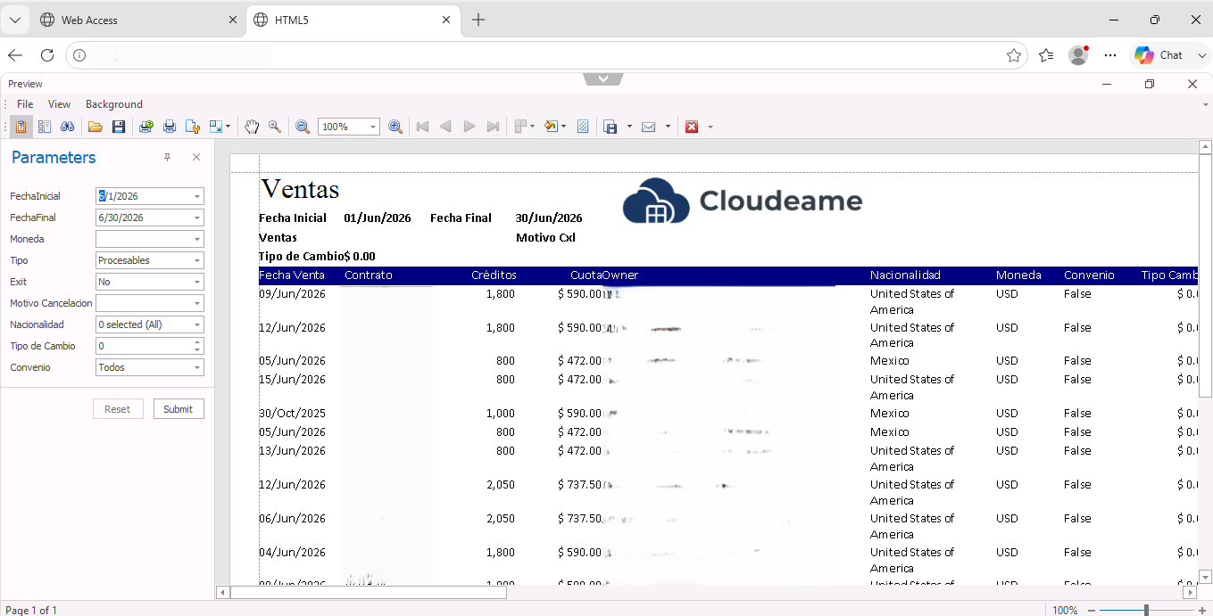
Task: Open browser Settings and more menu
Action: (1110, 55)
